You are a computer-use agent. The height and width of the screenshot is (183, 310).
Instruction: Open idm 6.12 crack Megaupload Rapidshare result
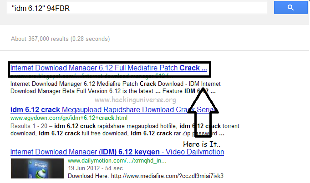(x=113, y=109)
